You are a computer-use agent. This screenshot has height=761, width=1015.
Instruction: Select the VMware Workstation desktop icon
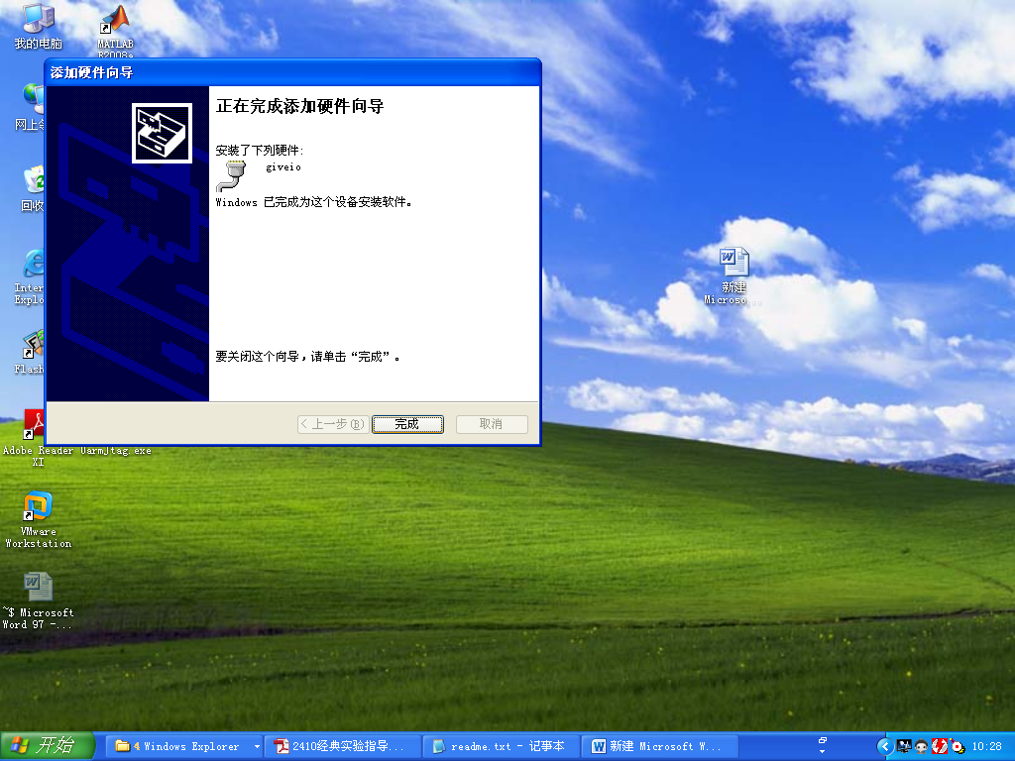click(x=39, y=519)
